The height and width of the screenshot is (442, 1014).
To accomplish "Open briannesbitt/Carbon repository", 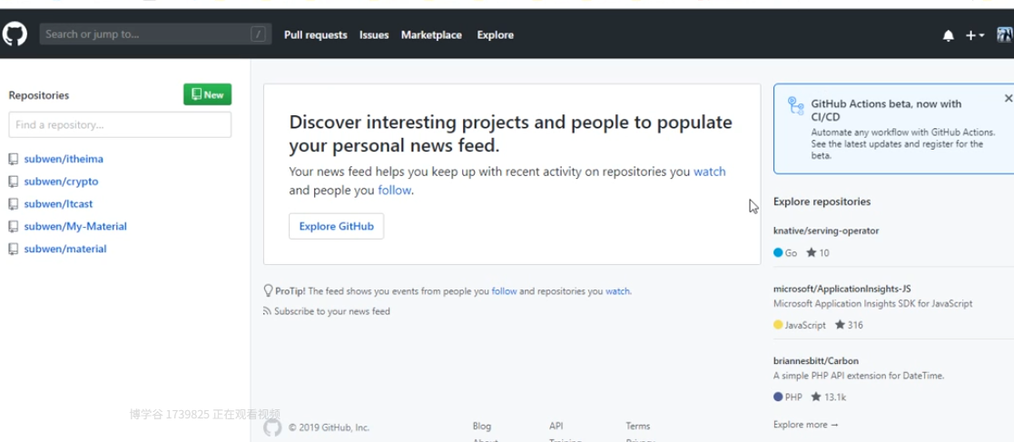I will pos(816,361).
